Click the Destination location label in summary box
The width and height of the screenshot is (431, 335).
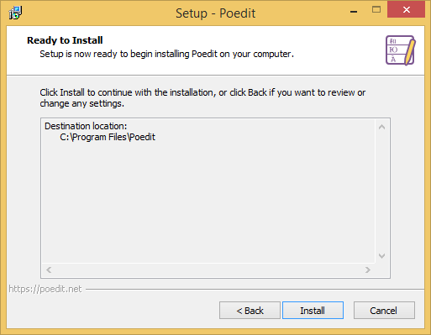86,126
